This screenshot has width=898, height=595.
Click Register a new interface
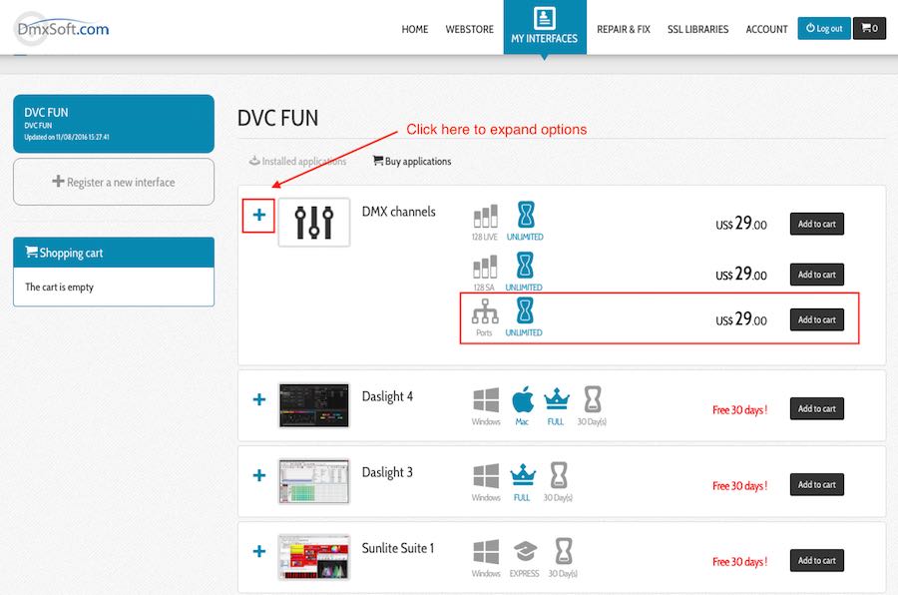(x=114, y=182)
